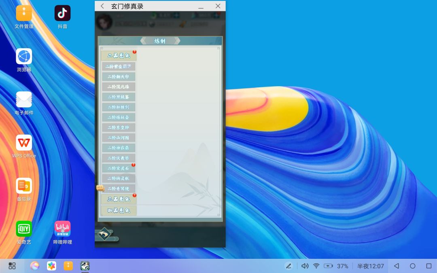Click the game icon in the taskbar

pos(85,266)
